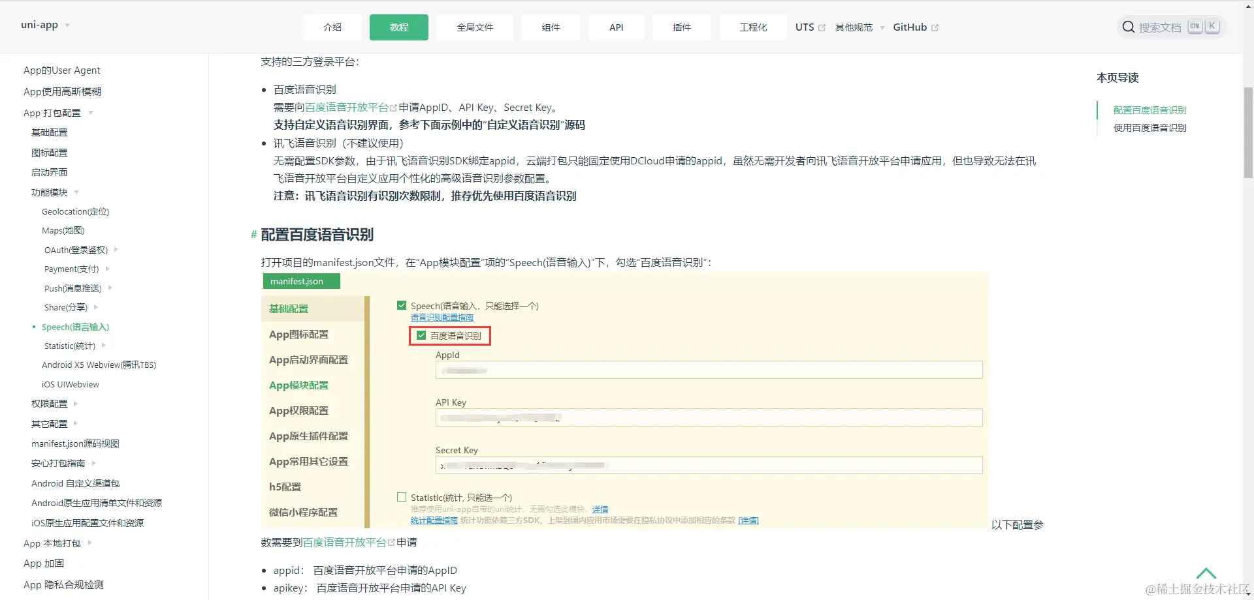Expand the Statistic(统计) sidebar item

click(104, 346)
